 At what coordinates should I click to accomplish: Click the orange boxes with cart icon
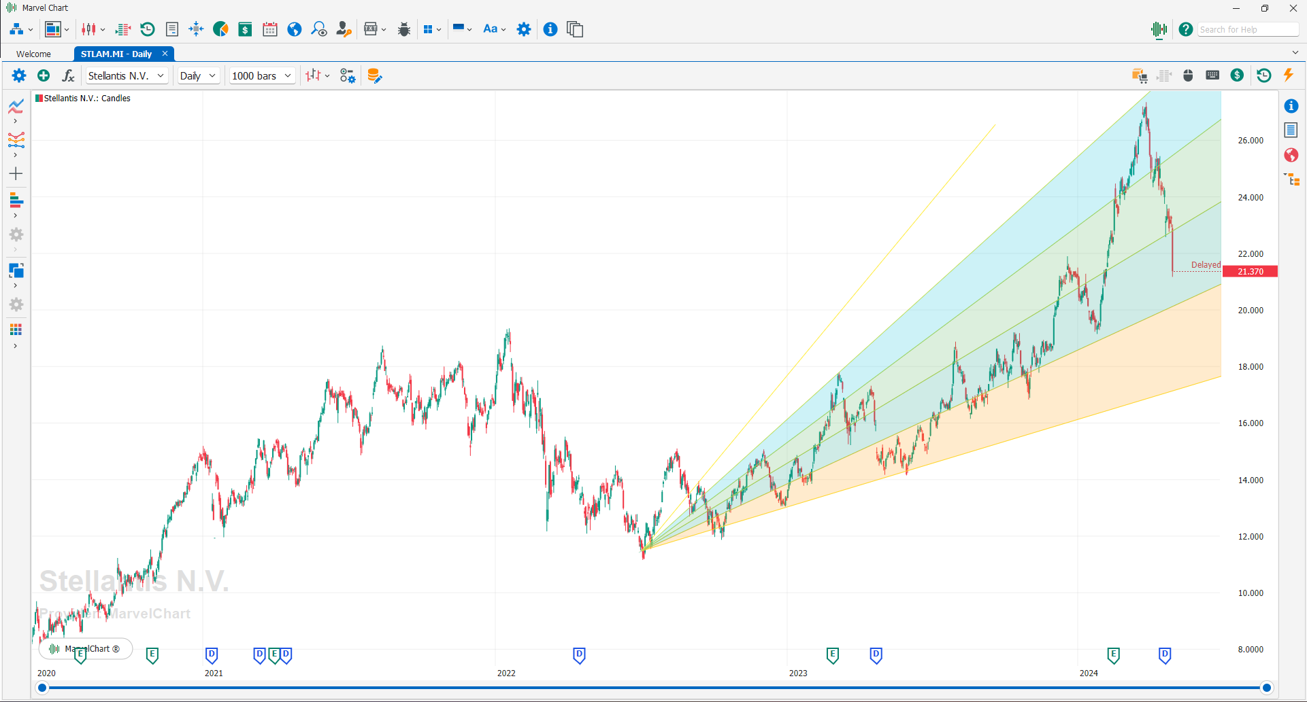pos(1140,75)
